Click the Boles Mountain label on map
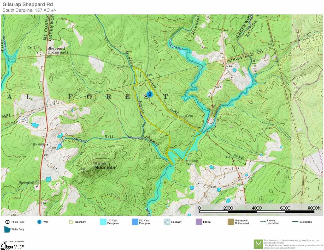The image size is (324, 250). pos(104,166)
